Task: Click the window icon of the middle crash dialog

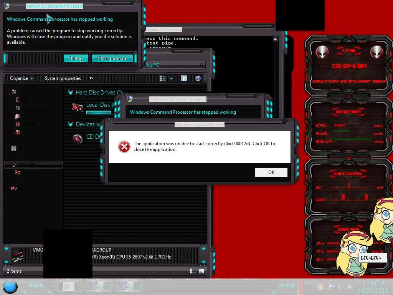Action: point(130,99)
